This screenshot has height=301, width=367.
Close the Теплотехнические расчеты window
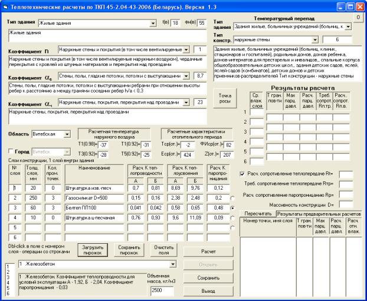click(x=360, y=7)
